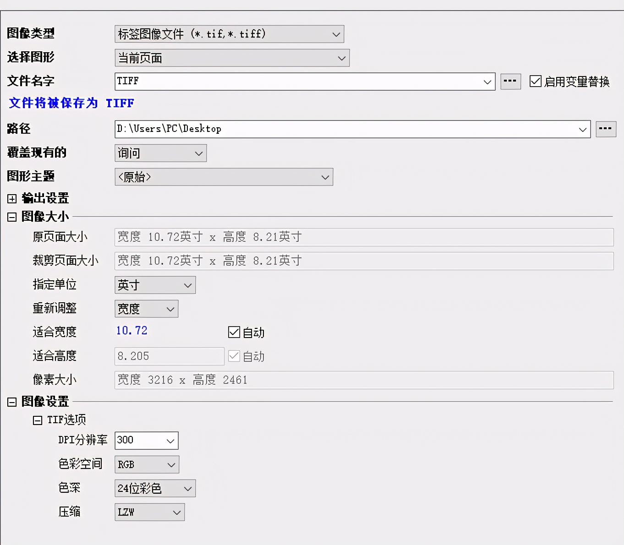
Task: Expand the 输出设置 section
Action: [x=12, y=199]
